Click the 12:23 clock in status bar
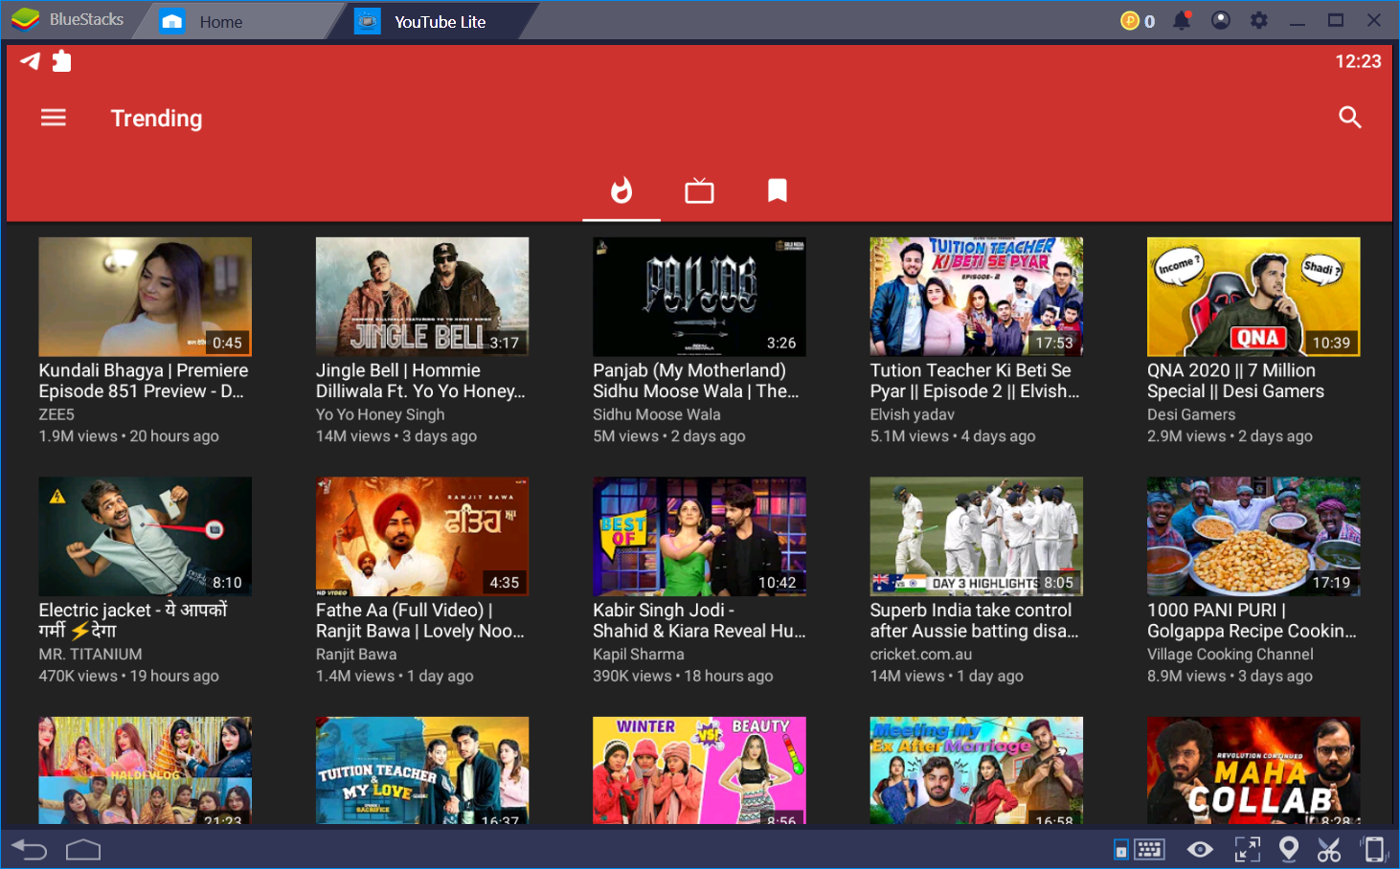This screenshot has height=869, width=1400. point(1358,61)
